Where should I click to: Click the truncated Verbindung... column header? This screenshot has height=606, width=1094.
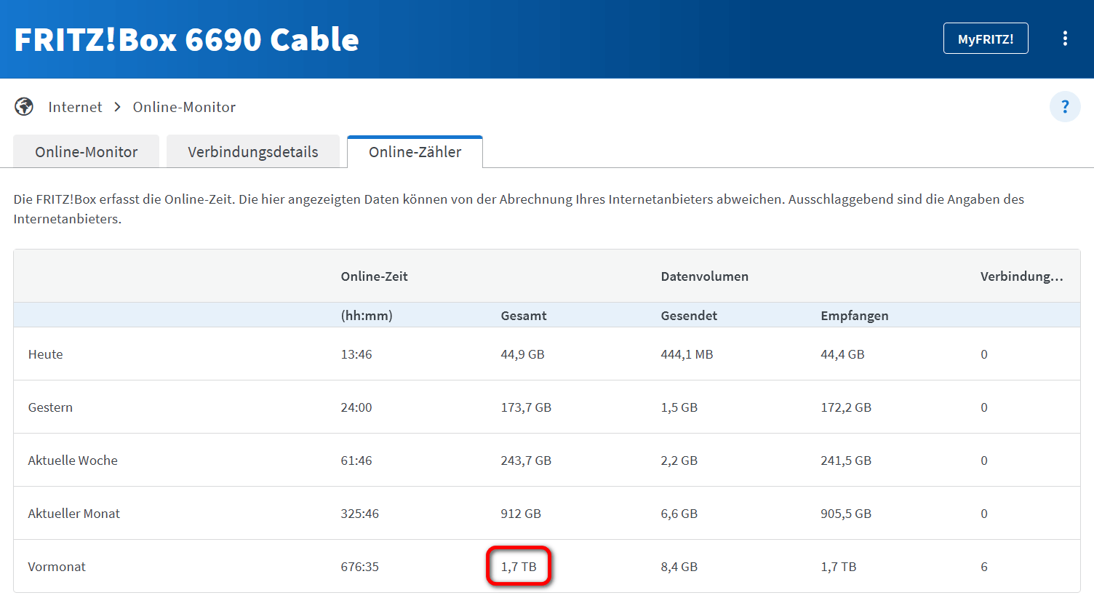[1021, 276]
